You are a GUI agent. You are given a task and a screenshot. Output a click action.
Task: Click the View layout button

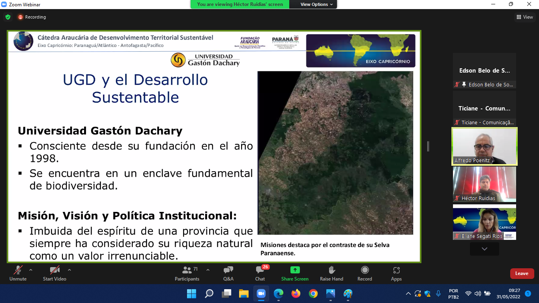coord(525,17)
